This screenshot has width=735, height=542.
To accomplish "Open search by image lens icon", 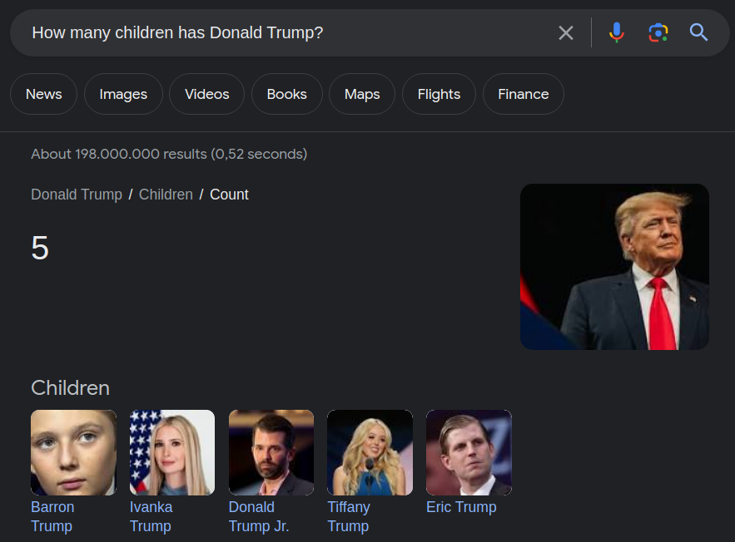I will pyautogui.click(x=658, y=33).
